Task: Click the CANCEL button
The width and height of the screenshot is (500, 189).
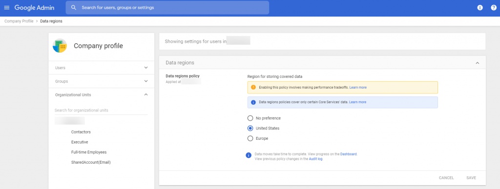Action: (x=446, y=178)
